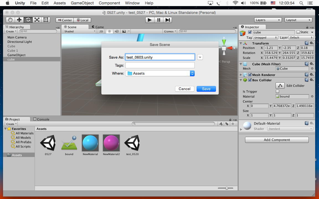The image size is (319, 199).
Task: Select the Scale tool
Action: pos(37,20)
